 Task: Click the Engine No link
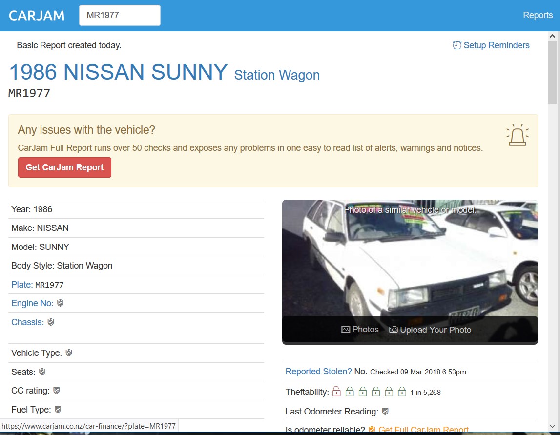32,303
